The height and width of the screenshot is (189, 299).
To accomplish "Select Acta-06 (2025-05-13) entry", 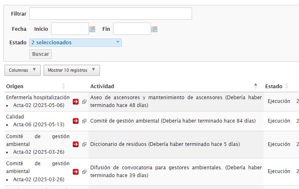I will (x=39, y=125).
